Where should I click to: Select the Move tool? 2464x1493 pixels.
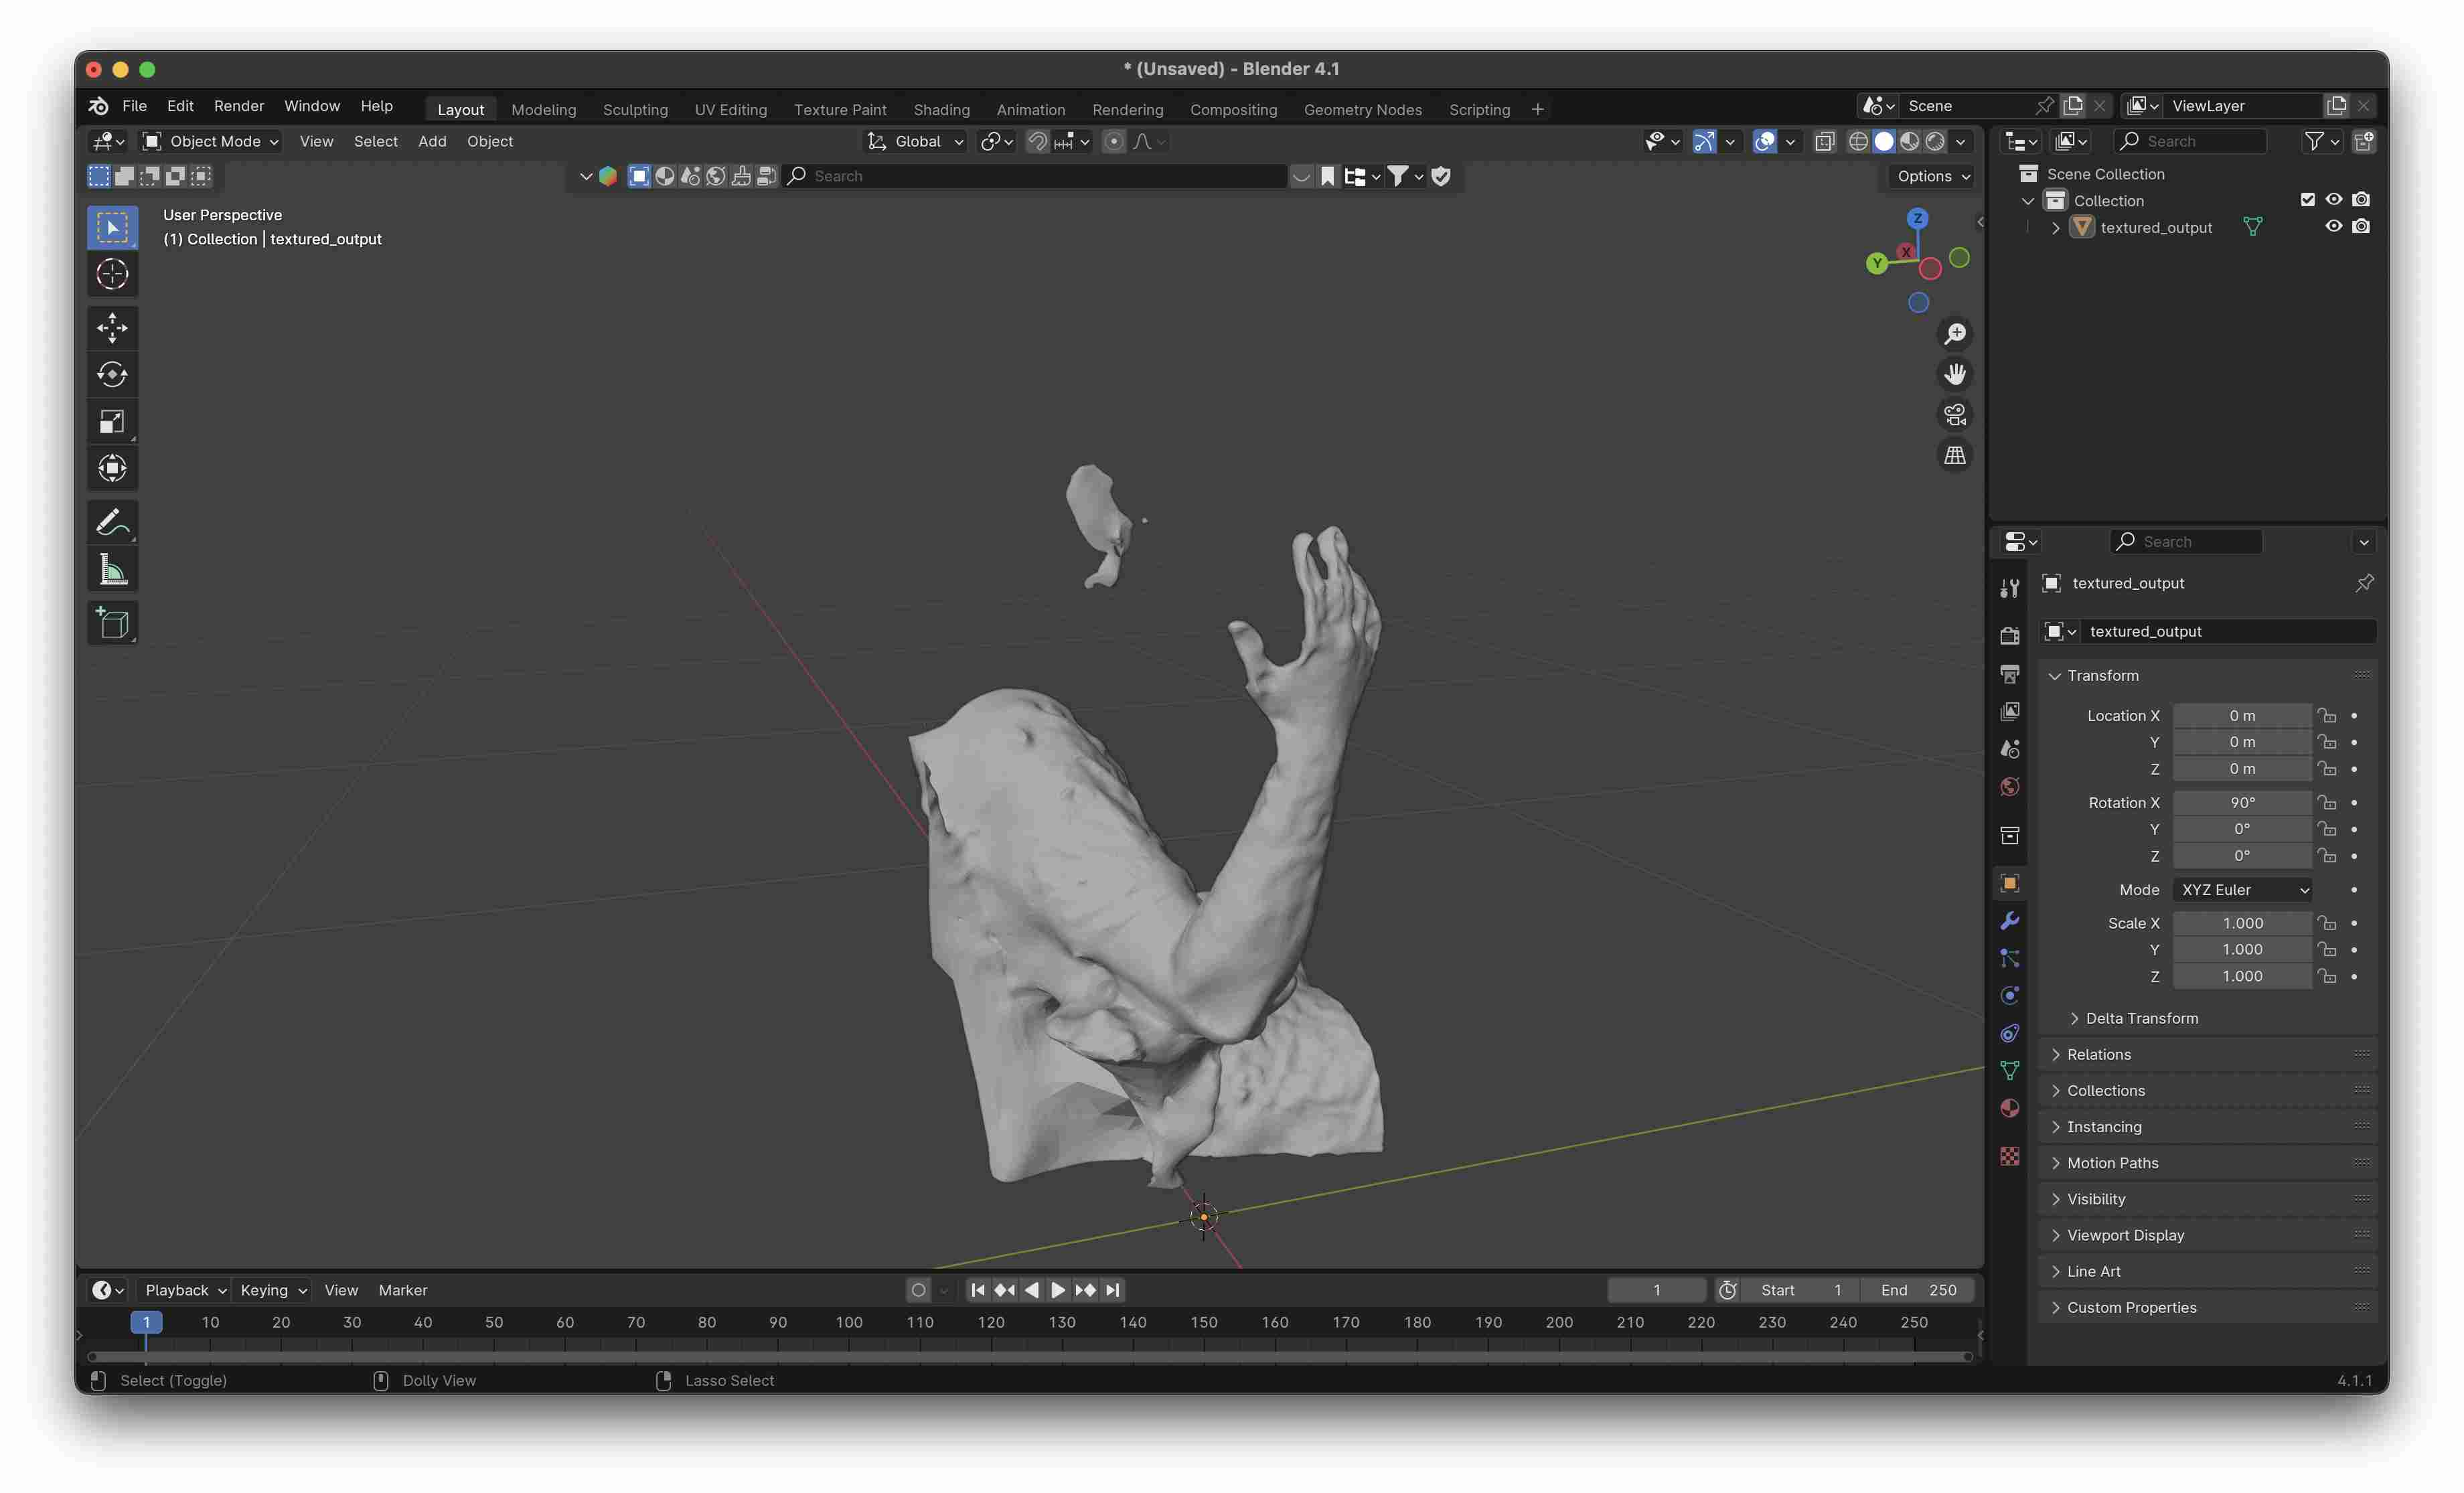click(x=112, y=327)
